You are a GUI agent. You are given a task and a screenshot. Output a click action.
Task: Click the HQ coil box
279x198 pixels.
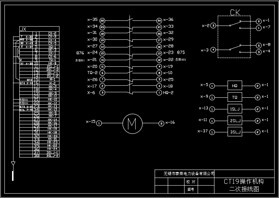coord(235,86)
